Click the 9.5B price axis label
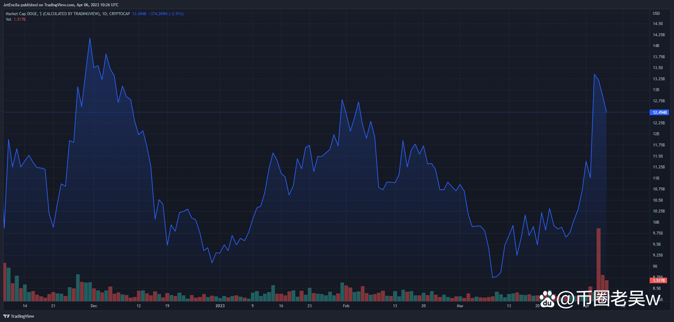 click(657, 244)
